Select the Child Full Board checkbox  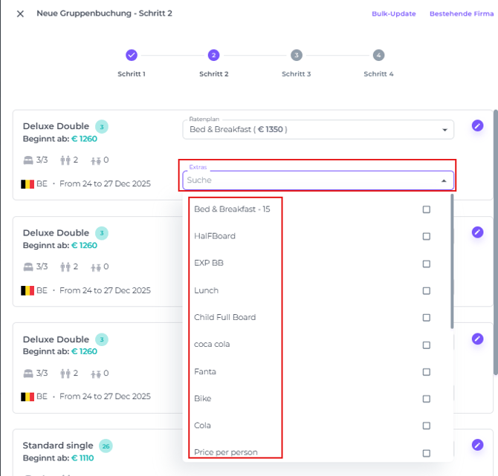[426, 317]
